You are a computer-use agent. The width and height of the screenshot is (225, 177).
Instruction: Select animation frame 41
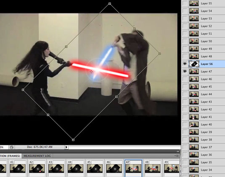tap(18, 168)
